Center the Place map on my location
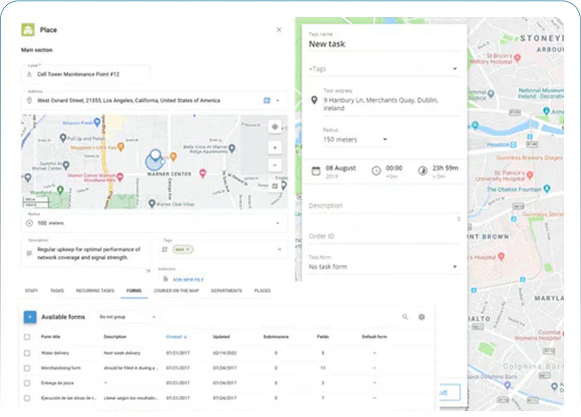Viewport: 581px width, 417px height. pos(275,127)
